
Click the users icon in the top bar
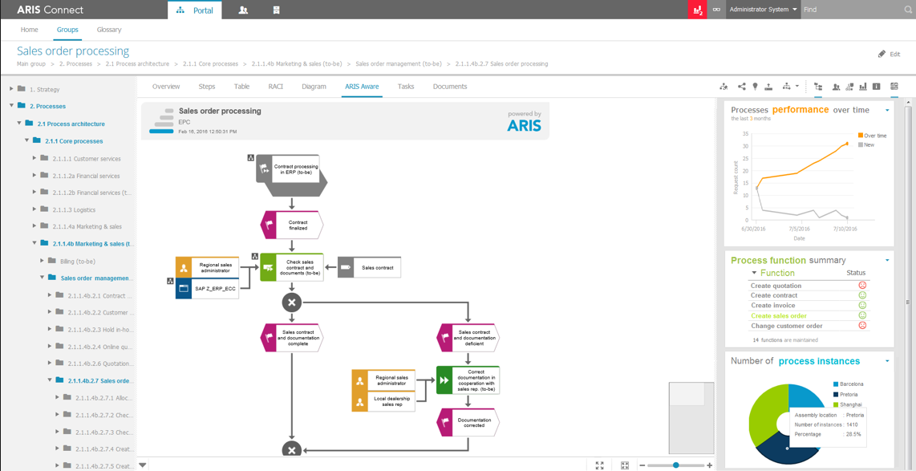tap(243, 10)
